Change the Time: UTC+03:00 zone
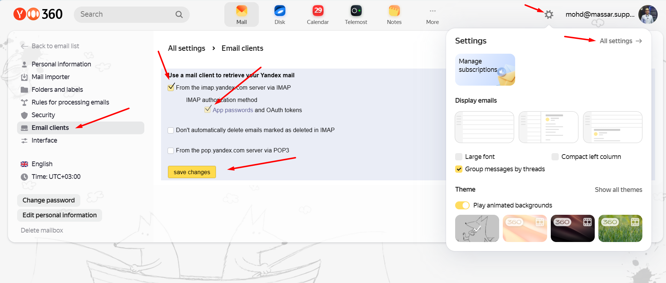 point(51,177)
